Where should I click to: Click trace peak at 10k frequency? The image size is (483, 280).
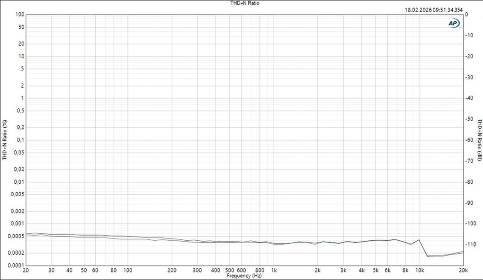419,240
